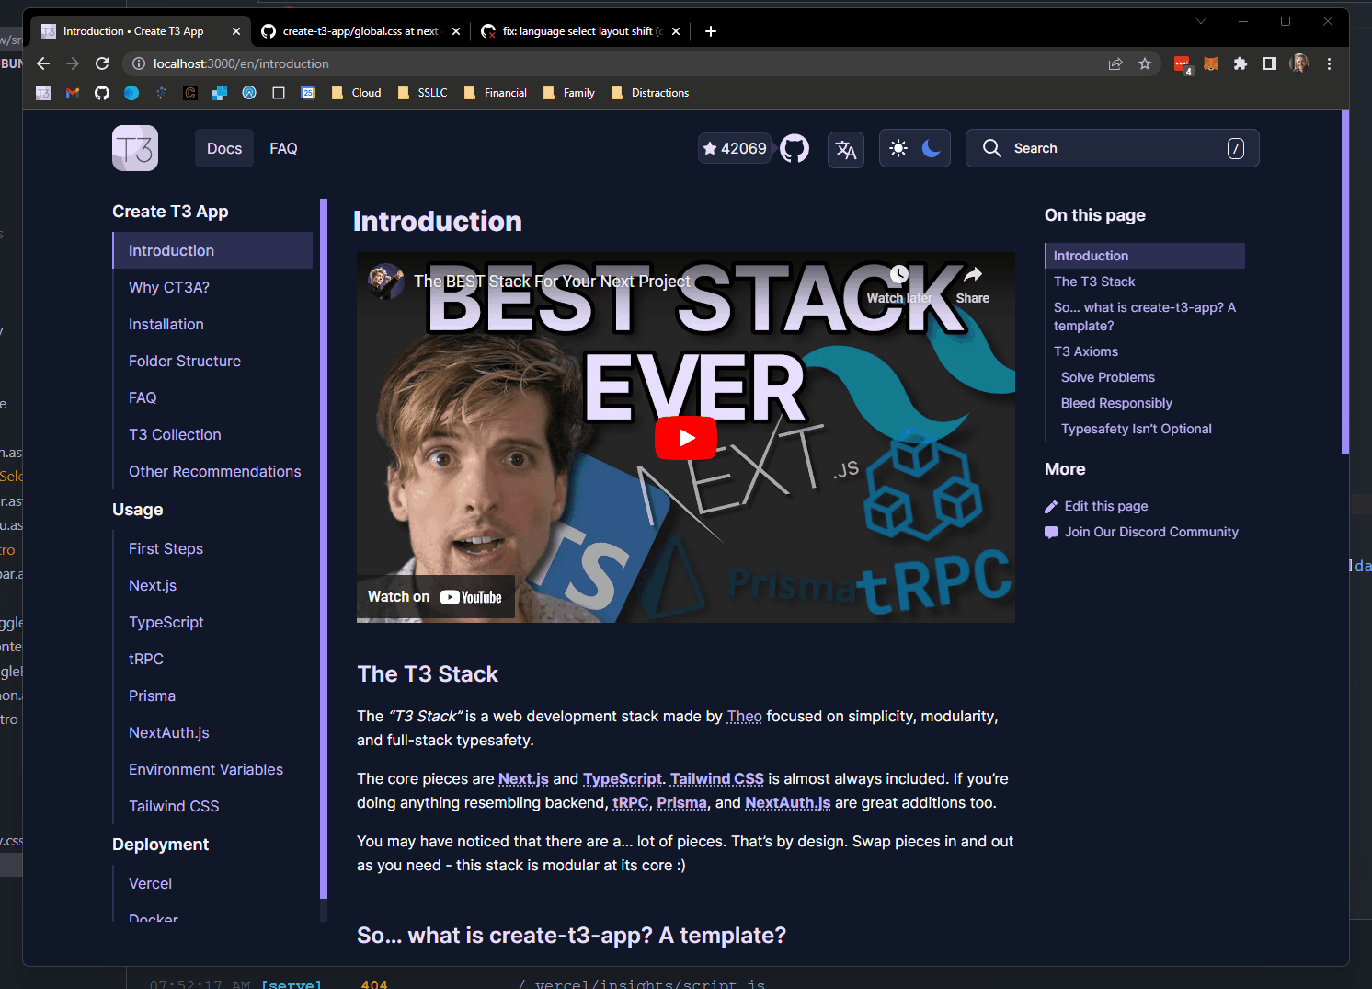Click the slash shortcut hint in search box

pos(1236,148)
